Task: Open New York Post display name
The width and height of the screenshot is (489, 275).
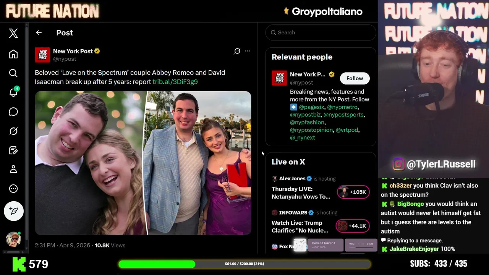Action: (73, 51)
